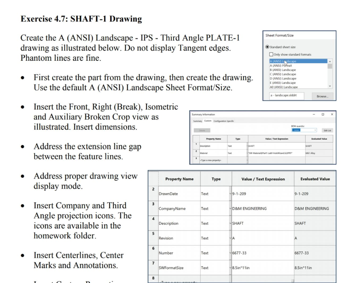The width and height of the screenshot is (352, 283).
Task: Select A (ANSI) Portrait in the list
Action: pos(298,66)
